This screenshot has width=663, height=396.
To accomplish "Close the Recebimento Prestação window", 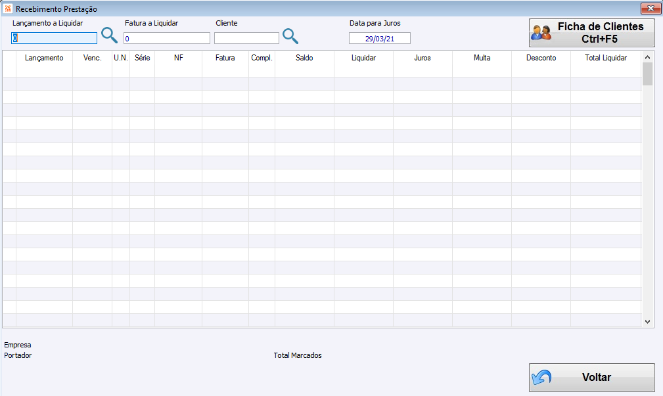I will [x=651, y=8].
